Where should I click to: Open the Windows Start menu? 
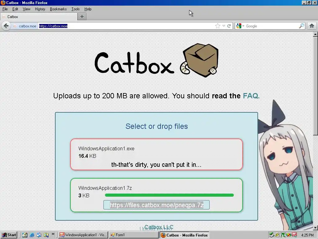click(9, 235)
